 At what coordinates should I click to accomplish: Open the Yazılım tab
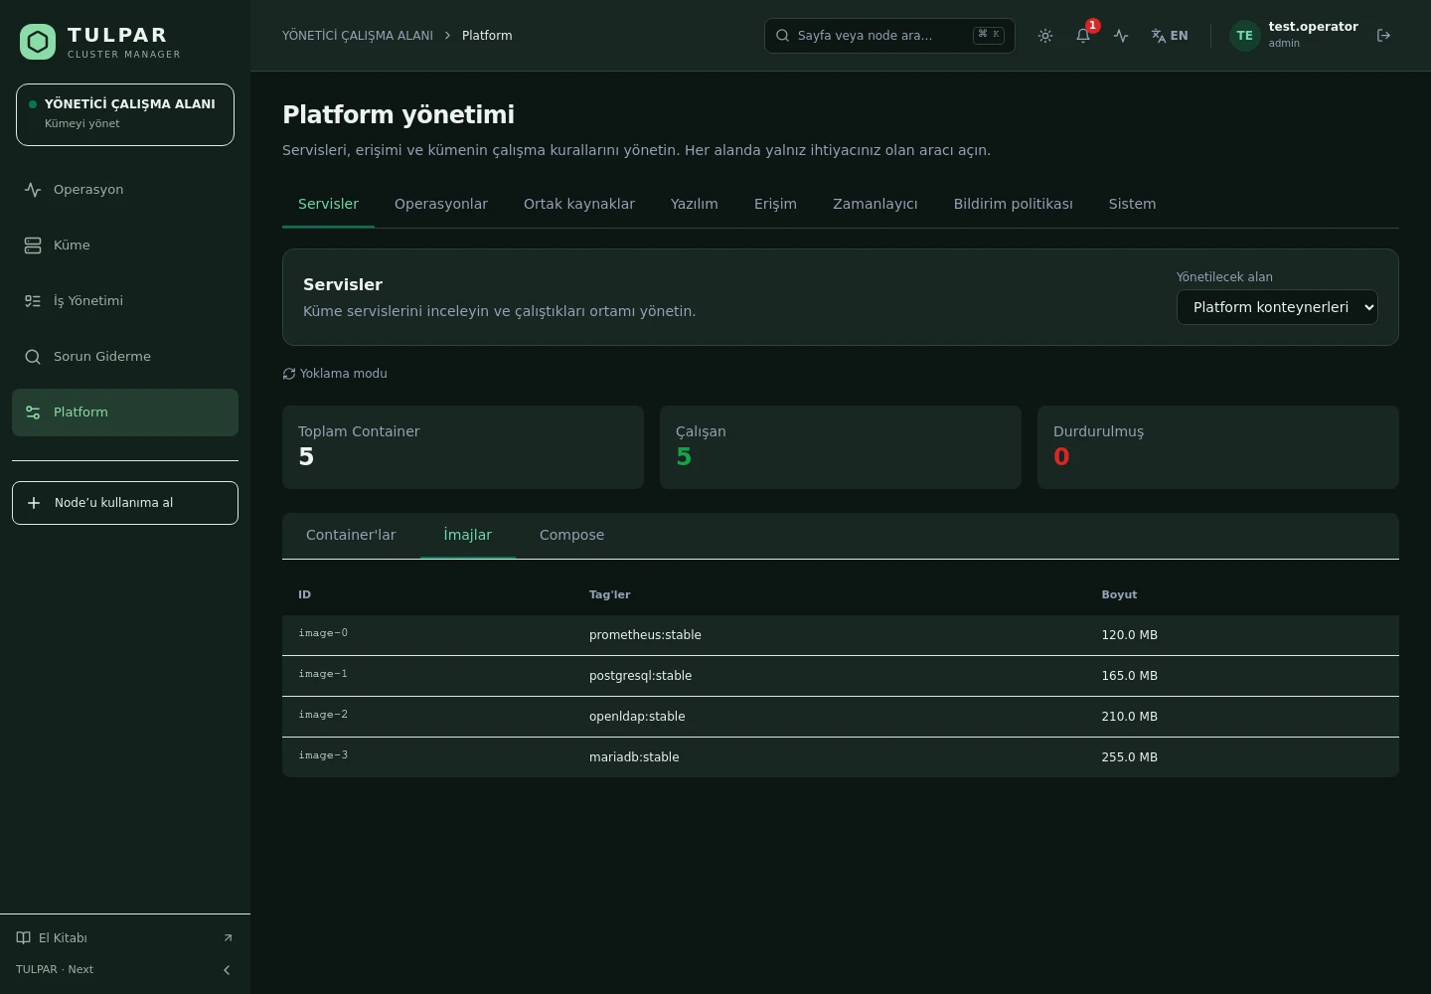coord(695,204)
